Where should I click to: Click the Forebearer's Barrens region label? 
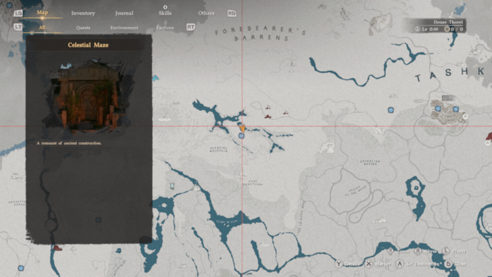pos(260,34)
